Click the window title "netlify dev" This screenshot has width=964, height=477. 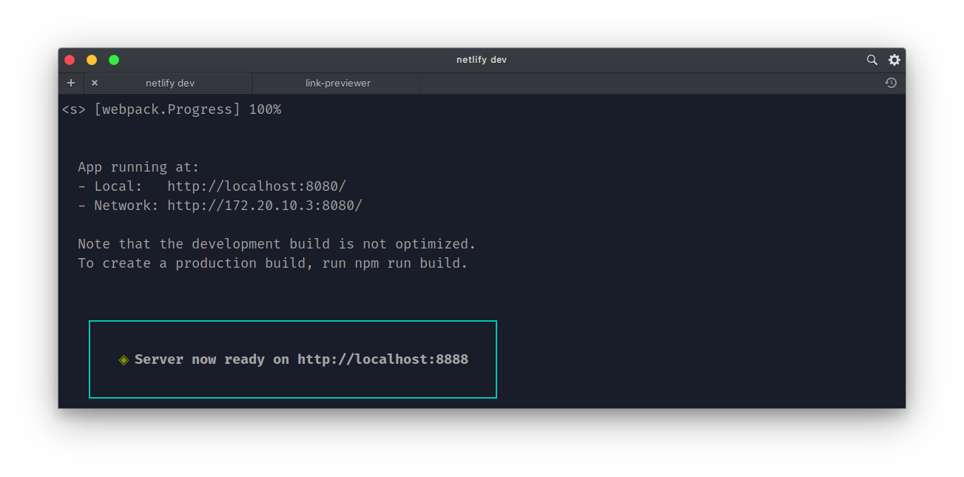click(482, 60)
